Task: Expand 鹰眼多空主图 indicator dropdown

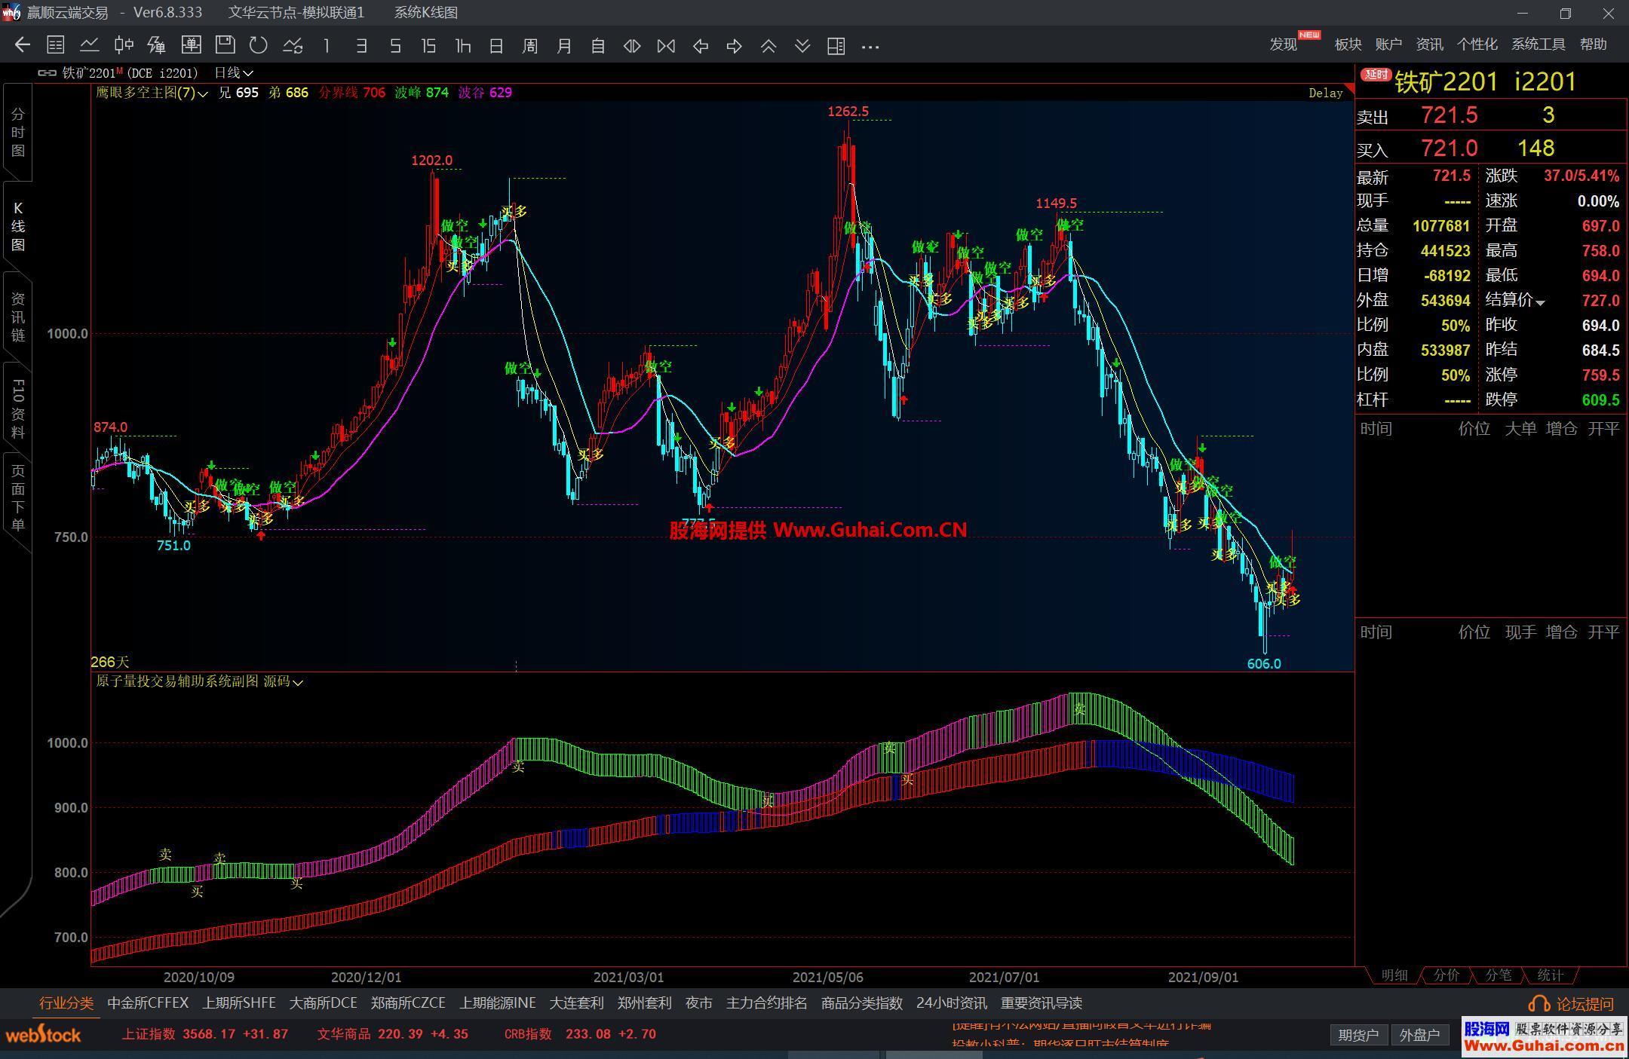Action: pyautogui.click(x=203, y=93)
